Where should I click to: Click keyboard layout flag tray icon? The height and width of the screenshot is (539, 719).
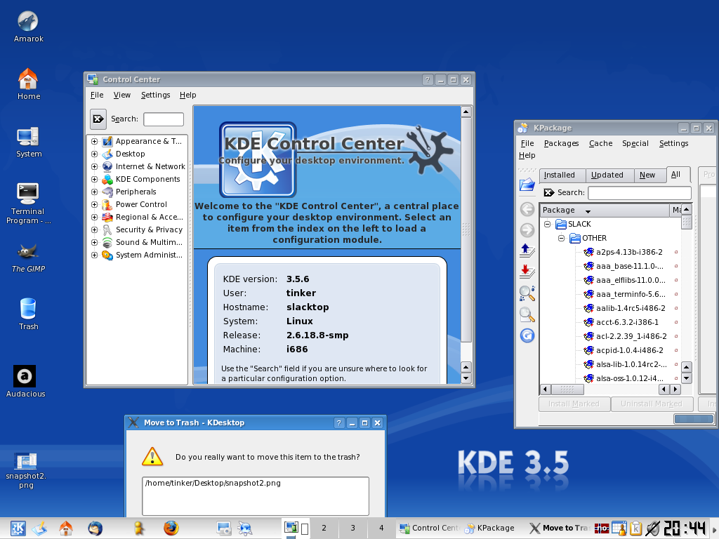tap(602, 528)
